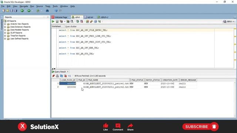The height and width of the screenshot is (133, 237).
Task: Close the Query Result tab
Action: (x=68, y=72)
